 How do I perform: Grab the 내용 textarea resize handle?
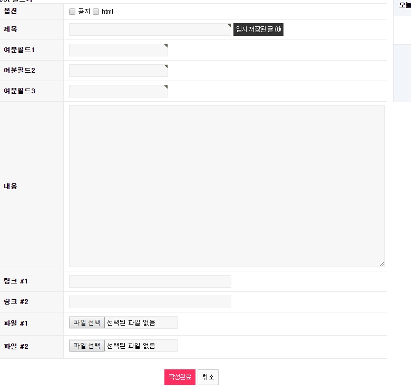(381, 264)
